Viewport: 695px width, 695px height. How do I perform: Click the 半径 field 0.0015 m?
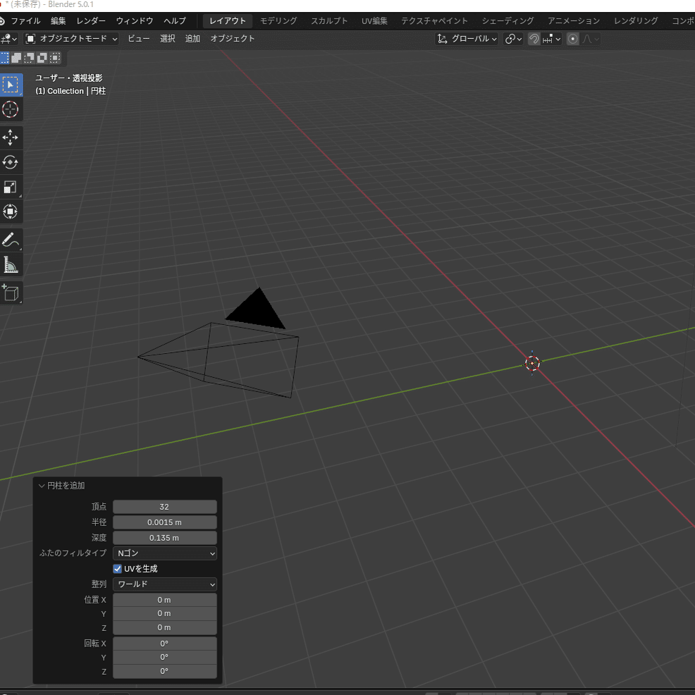click(x=165, y=522)
